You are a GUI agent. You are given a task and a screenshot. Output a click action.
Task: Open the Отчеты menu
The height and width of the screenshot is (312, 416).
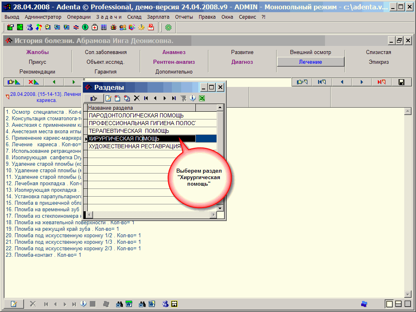(184, 17)
